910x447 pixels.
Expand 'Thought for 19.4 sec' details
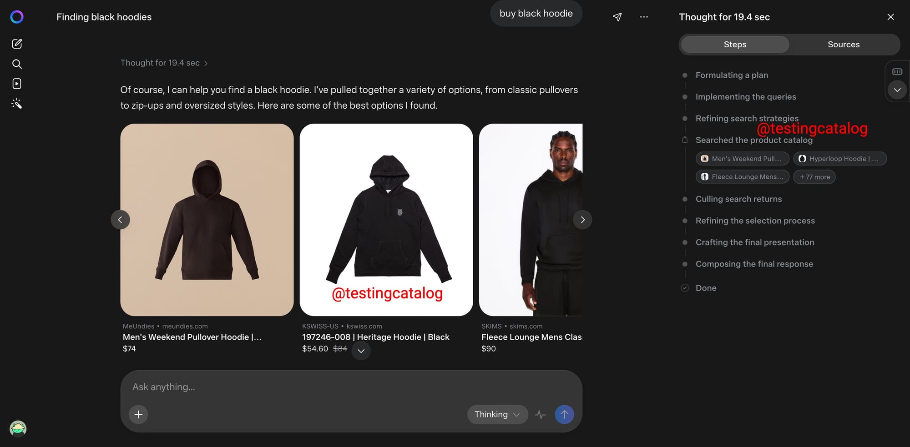[164, 63]
